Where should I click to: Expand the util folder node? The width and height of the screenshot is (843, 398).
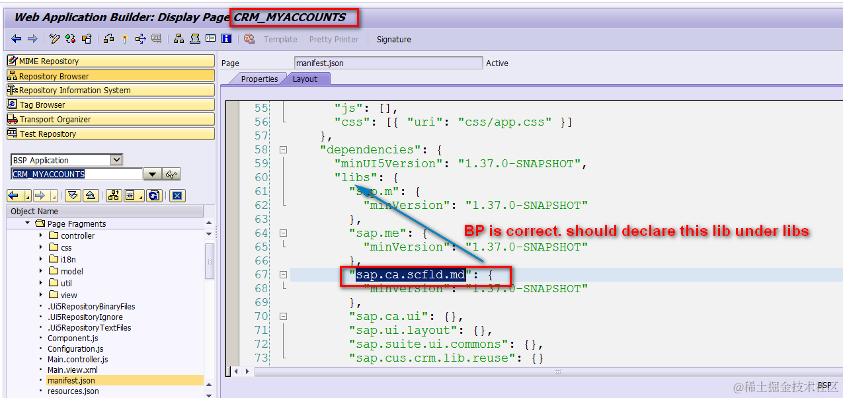[40, 283]
